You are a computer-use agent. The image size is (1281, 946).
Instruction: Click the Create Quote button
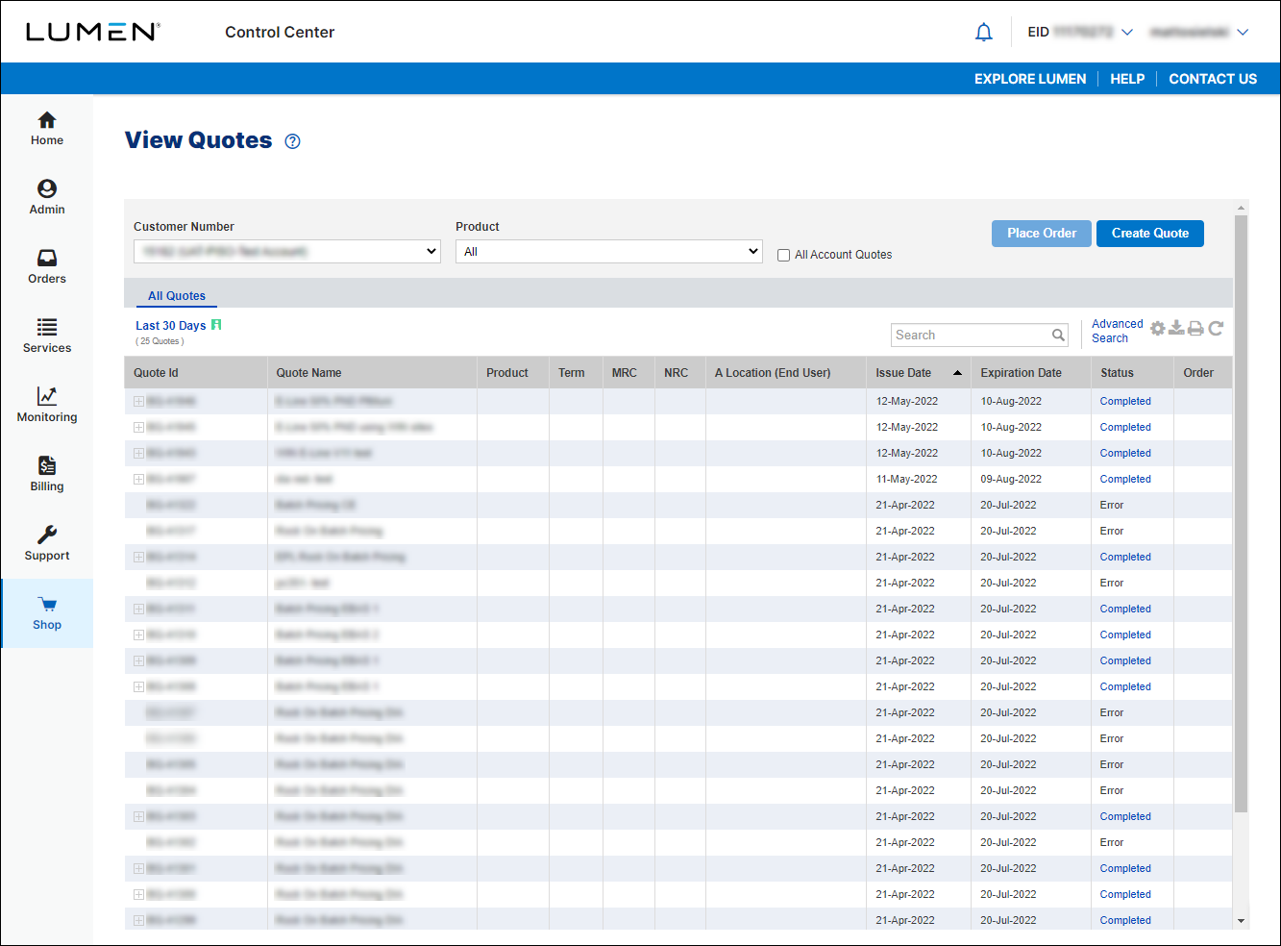[x=1150, y=234]
